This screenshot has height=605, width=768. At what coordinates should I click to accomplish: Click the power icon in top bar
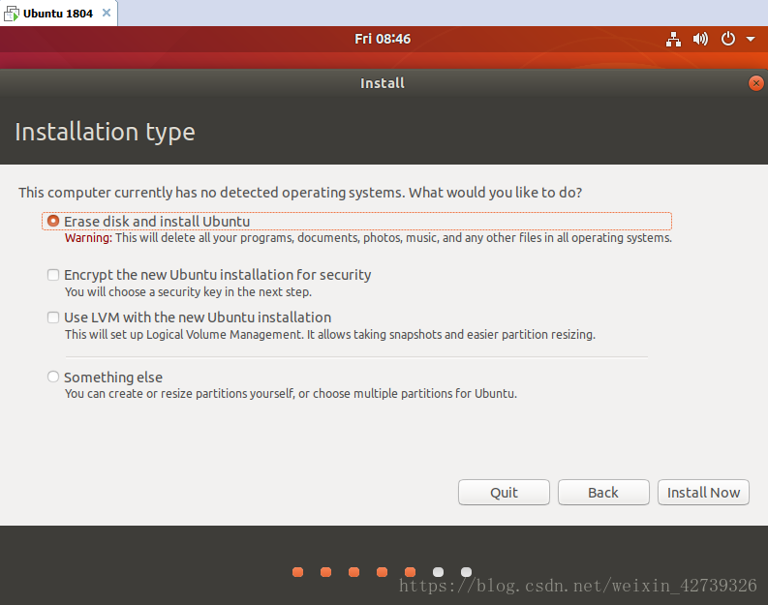point(728,38)
